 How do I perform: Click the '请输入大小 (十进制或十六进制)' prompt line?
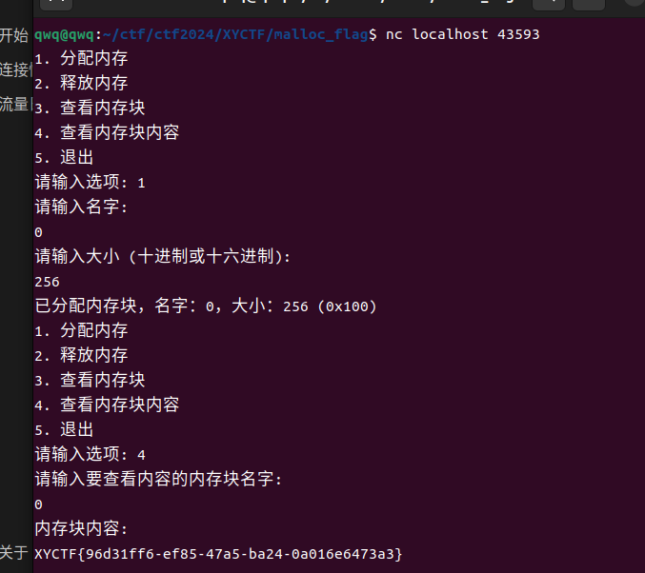pyautogui.click(x=163, y=256)
